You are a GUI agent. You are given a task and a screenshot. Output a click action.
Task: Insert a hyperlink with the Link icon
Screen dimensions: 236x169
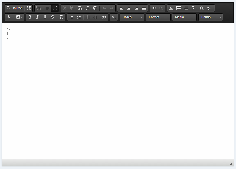click(154, 8)
